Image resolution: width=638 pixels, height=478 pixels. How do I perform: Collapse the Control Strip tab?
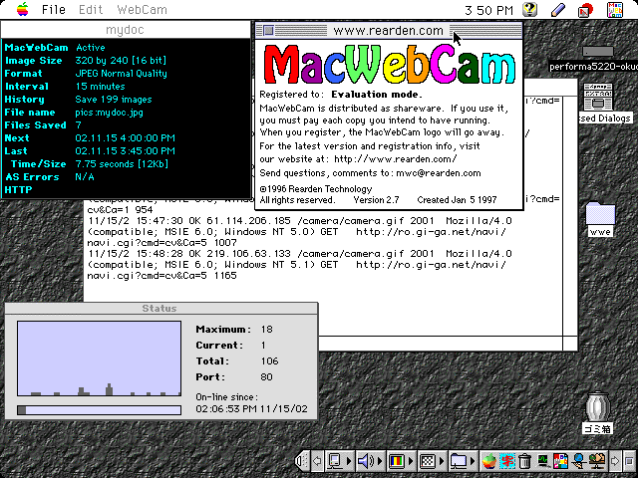302,460
